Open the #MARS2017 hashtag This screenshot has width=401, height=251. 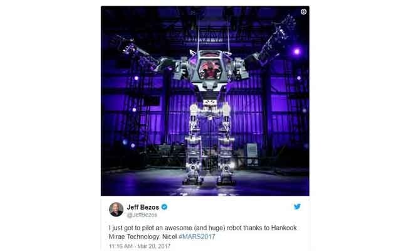point(197,237)
